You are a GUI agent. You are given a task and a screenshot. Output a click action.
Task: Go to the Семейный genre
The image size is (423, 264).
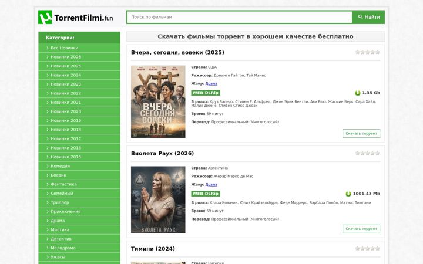click(79, 194)
